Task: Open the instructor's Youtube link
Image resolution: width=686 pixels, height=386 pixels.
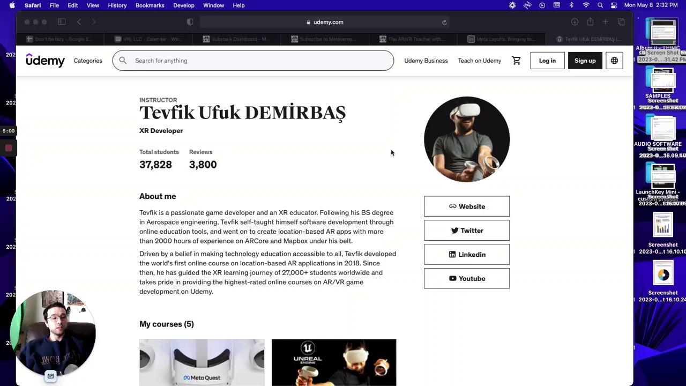Action: [x=467, y=279]
